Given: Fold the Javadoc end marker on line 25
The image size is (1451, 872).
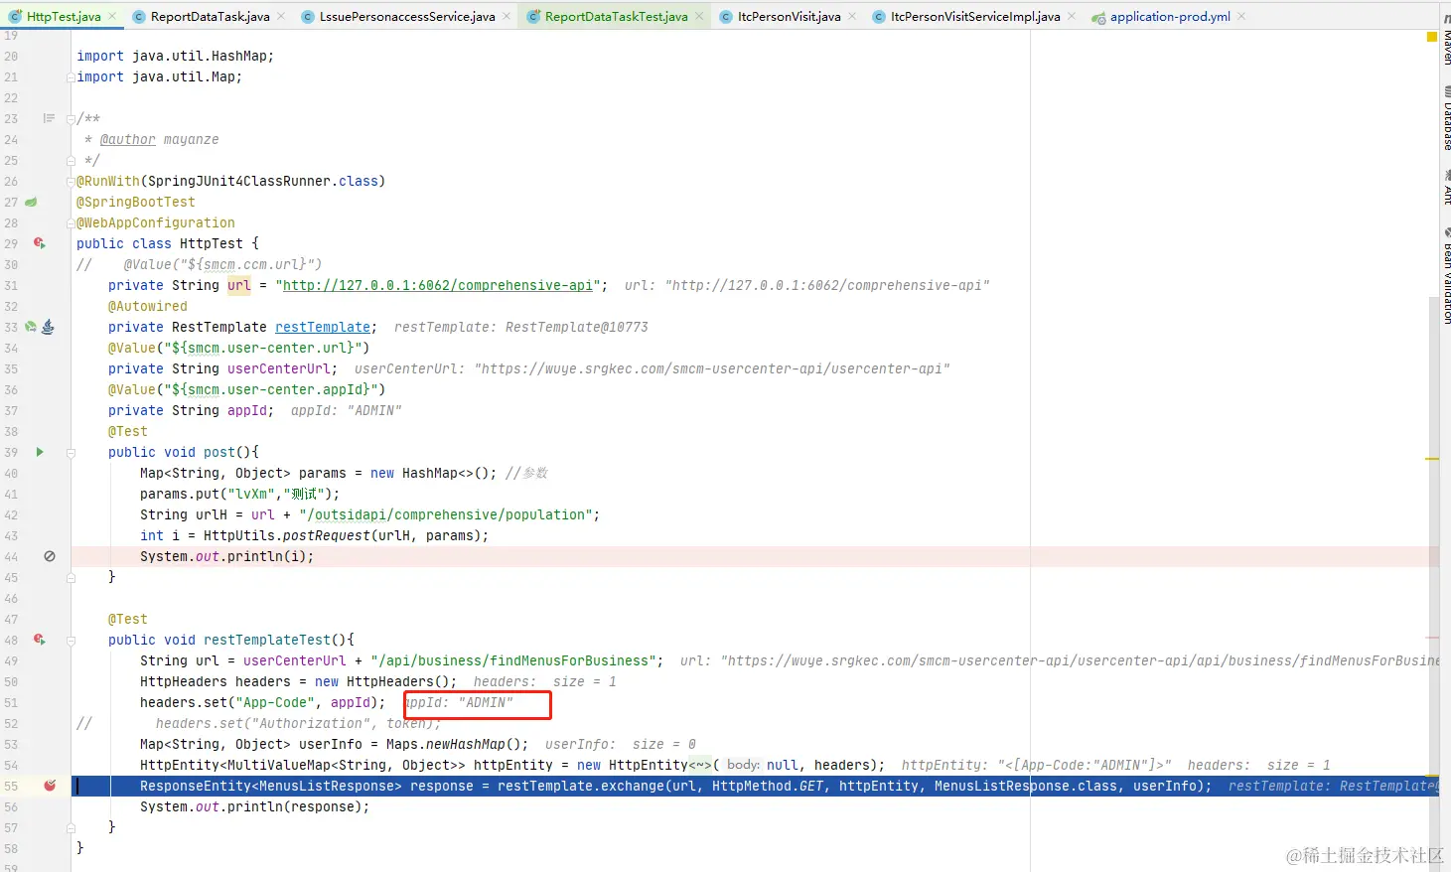Looking at the screenshot, I should coord(71,160).
